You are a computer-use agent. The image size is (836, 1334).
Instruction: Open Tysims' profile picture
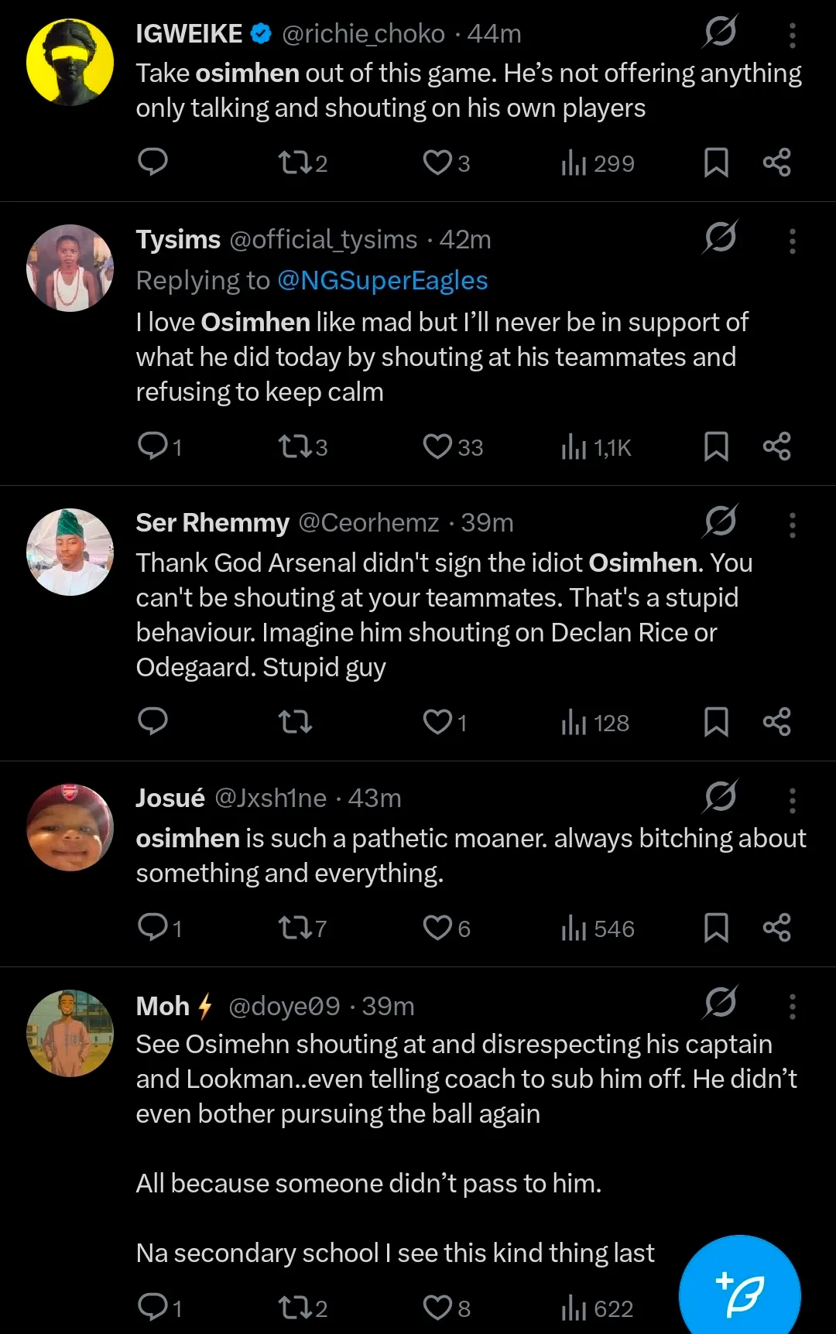click(70, 268)
